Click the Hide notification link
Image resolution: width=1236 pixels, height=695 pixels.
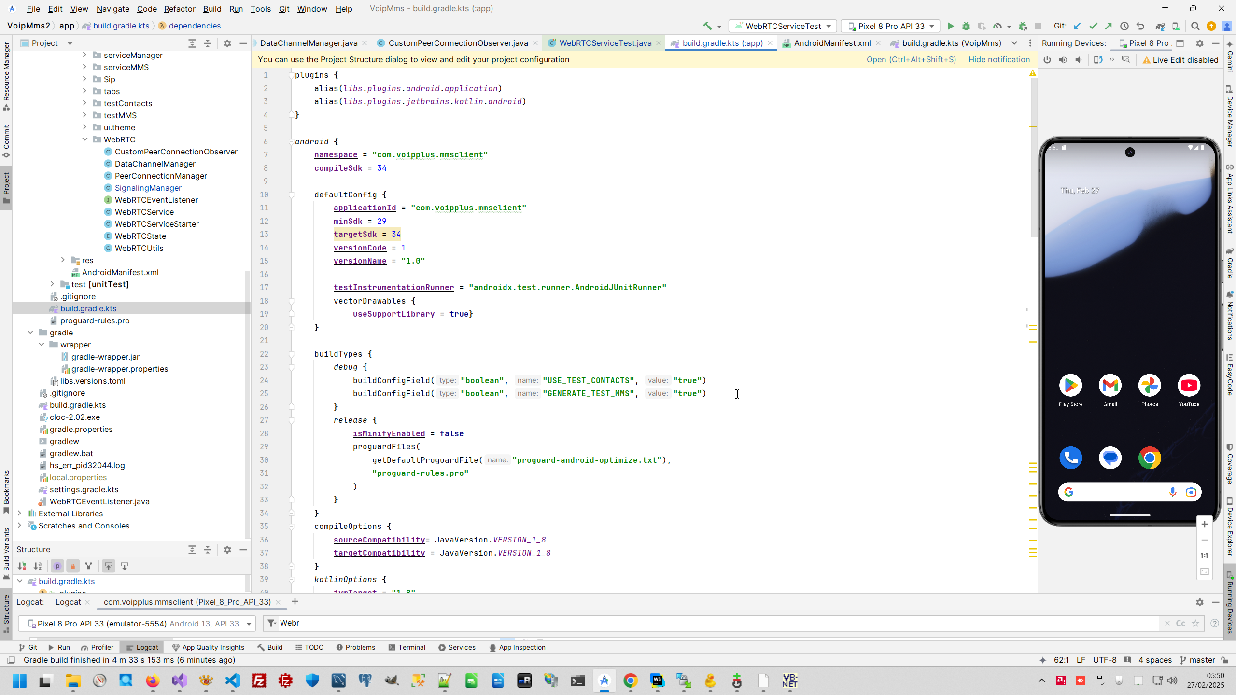[999, 59]
